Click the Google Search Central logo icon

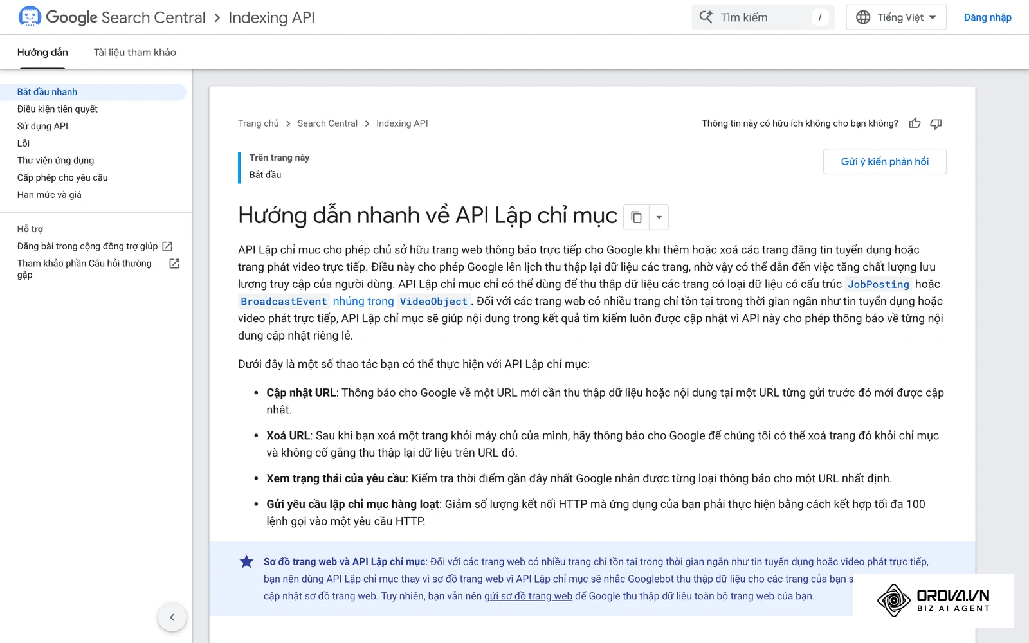tap(30, 17)
